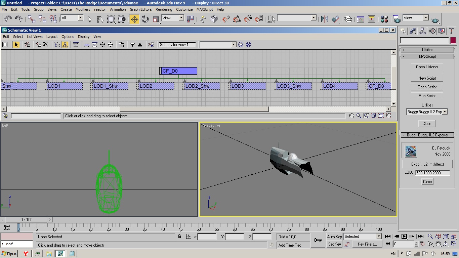Viewport: 459px width, 258px height.
Task: Click the Undo arrow in main toolbar
Action: [x=8, y=19]
